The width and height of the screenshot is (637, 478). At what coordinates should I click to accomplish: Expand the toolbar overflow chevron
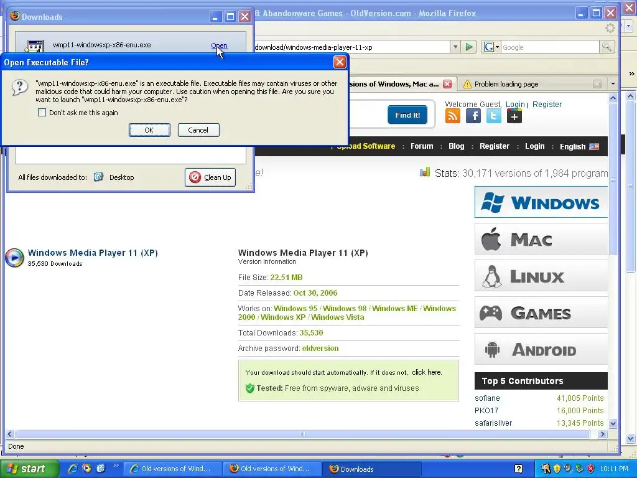click(631, 73)
